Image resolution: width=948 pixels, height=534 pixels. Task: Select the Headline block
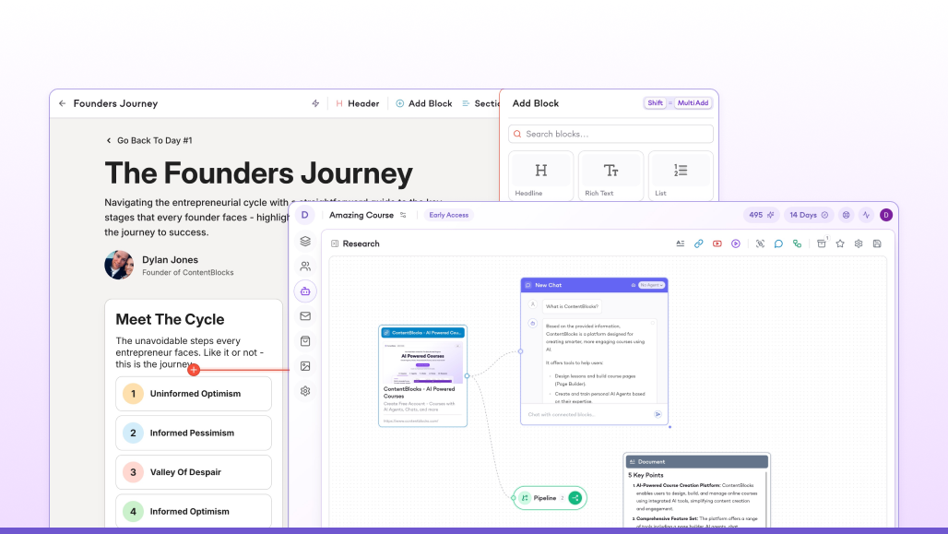(x=541, y=176)
